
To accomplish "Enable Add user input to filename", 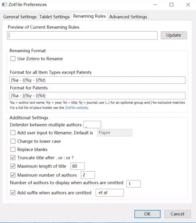I will 13,133.
